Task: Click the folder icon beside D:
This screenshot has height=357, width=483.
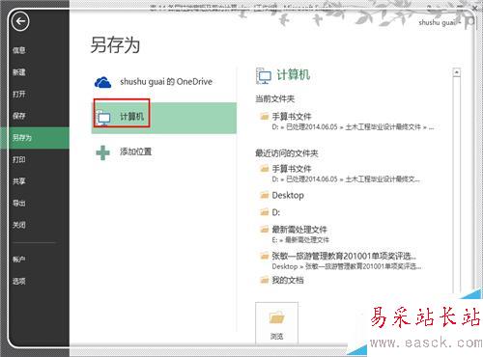Action: (264, 212)
